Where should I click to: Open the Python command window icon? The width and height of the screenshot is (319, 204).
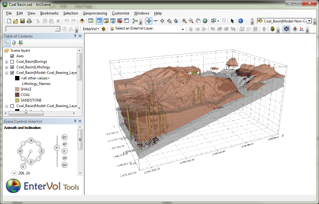126,21
